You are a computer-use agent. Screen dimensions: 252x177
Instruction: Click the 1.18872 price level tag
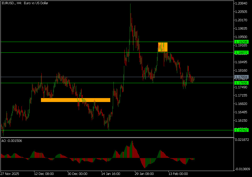pyautogui.click(x=241, y=53)
